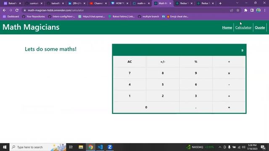
Task: Select the minus operator key
Action: pos(229,84)
